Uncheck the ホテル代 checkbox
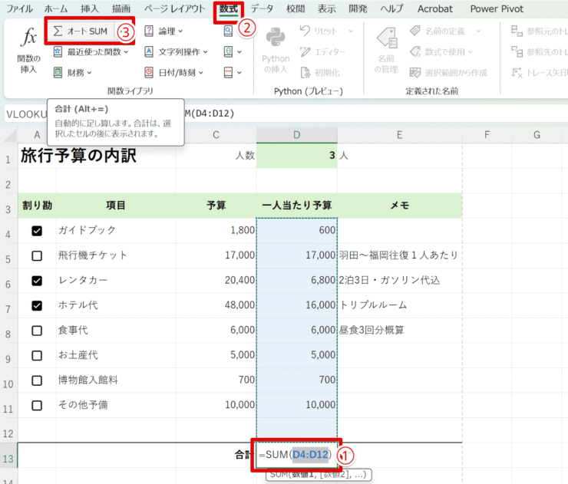The image size is (568, 484). click(x=37, y=306)
